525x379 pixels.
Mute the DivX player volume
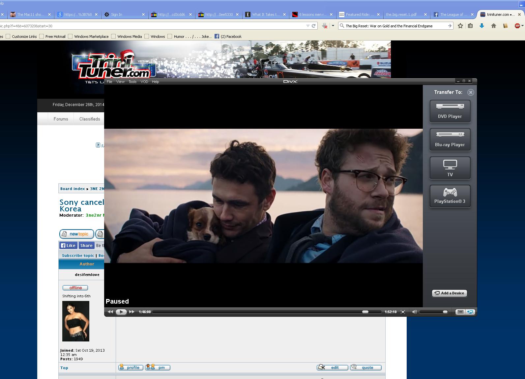(x=414, y=312)
